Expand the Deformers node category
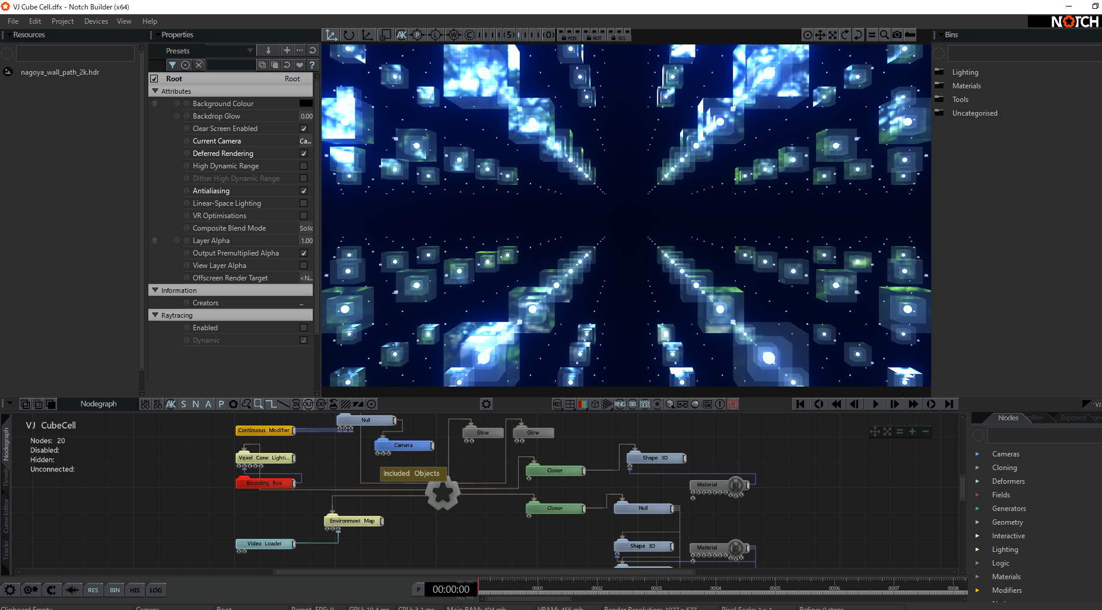 [977, 481]
